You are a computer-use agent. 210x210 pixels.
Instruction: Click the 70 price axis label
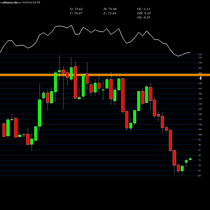click(199, 165)
